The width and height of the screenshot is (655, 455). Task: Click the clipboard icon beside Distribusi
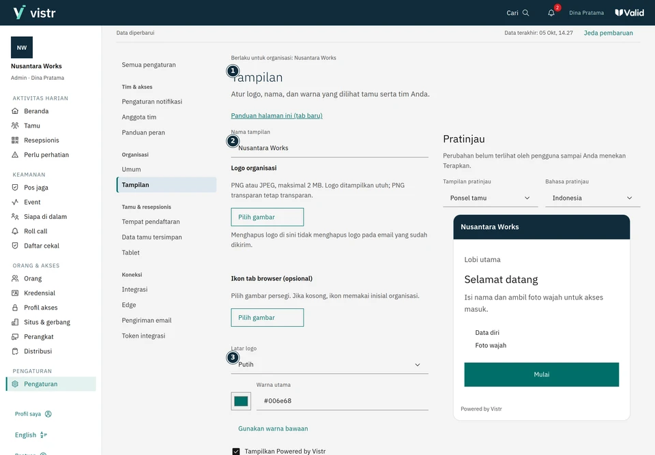[15, 351]
